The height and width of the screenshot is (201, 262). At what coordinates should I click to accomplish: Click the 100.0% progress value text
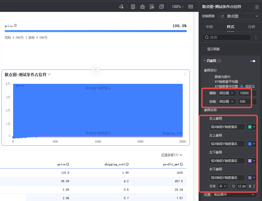pos(180,26)
